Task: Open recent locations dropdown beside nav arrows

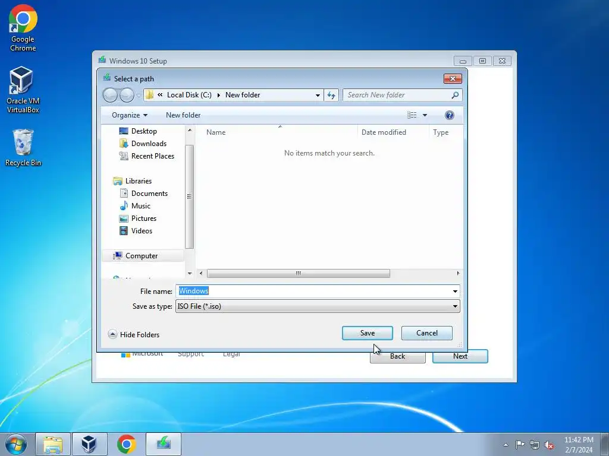Action: pos(138,96)
